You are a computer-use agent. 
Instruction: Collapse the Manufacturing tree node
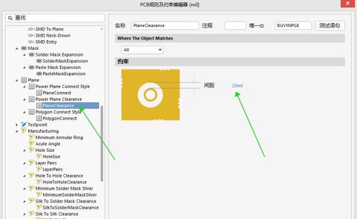pos(17,131)
